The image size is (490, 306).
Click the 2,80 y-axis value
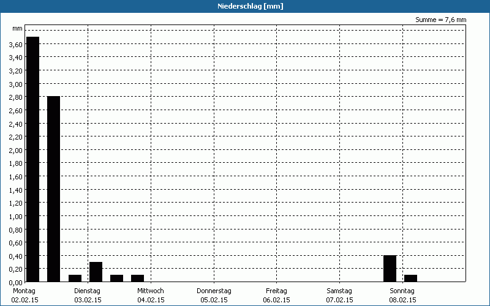(16, 97)
